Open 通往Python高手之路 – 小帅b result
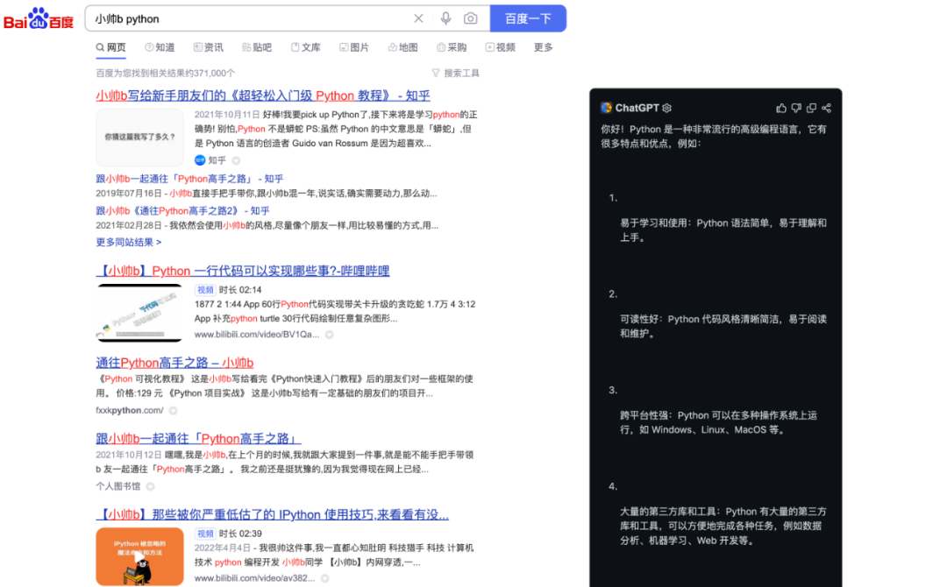Viewport: 947px width, 587px height. (174, 364)
